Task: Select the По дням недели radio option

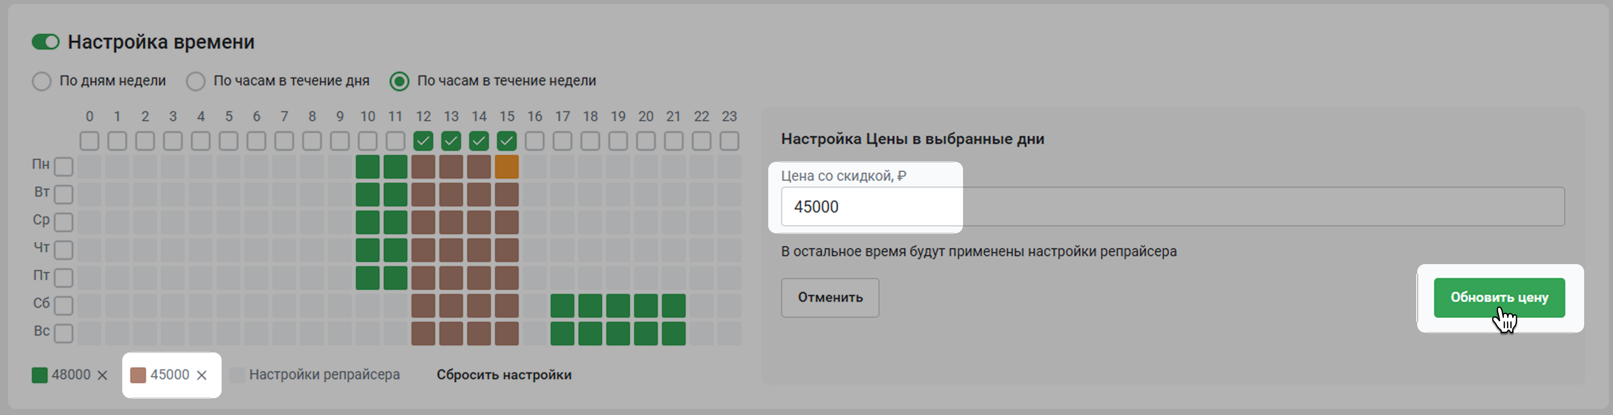Action: click(x=42, y=81)
